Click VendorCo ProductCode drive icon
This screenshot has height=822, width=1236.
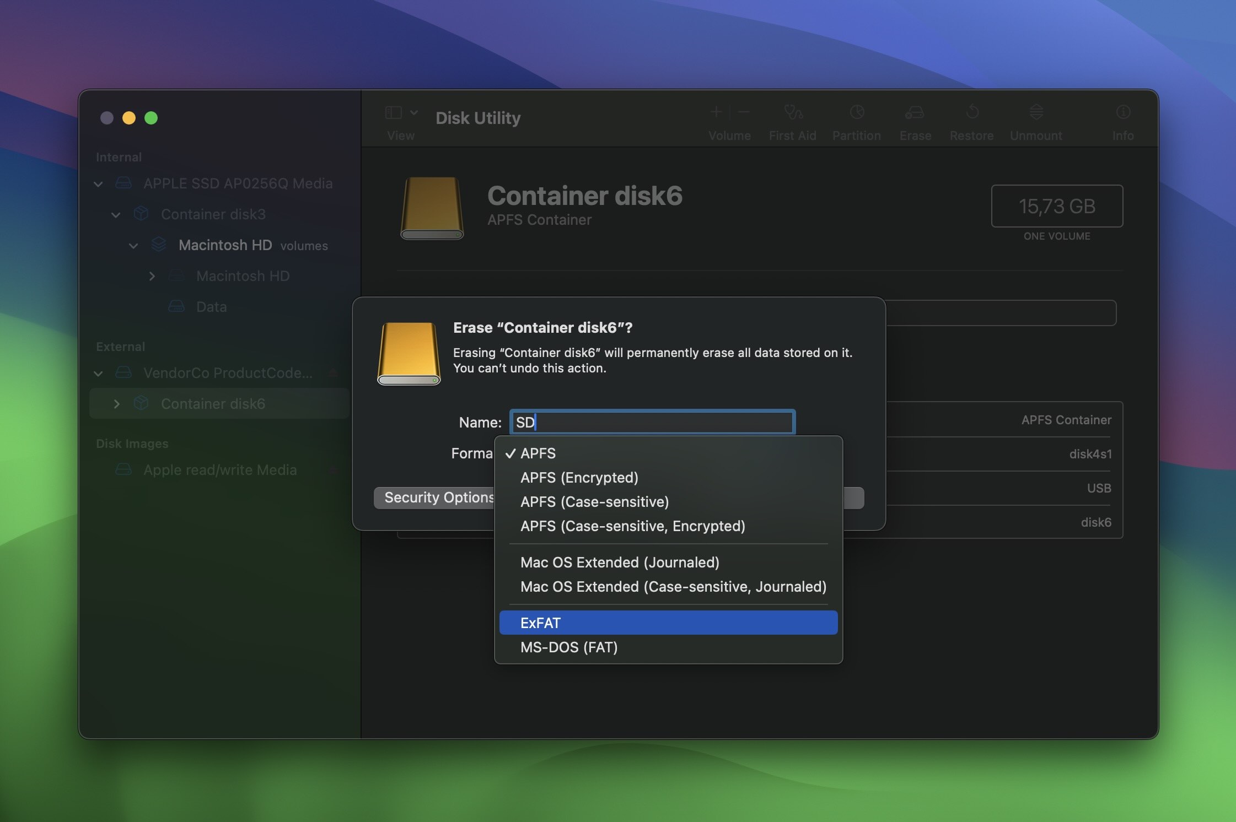click(123, 372)
